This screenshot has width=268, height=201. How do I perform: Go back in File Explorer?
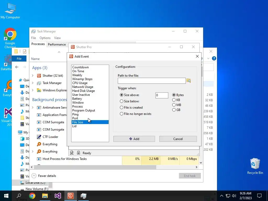click(17, 67)
